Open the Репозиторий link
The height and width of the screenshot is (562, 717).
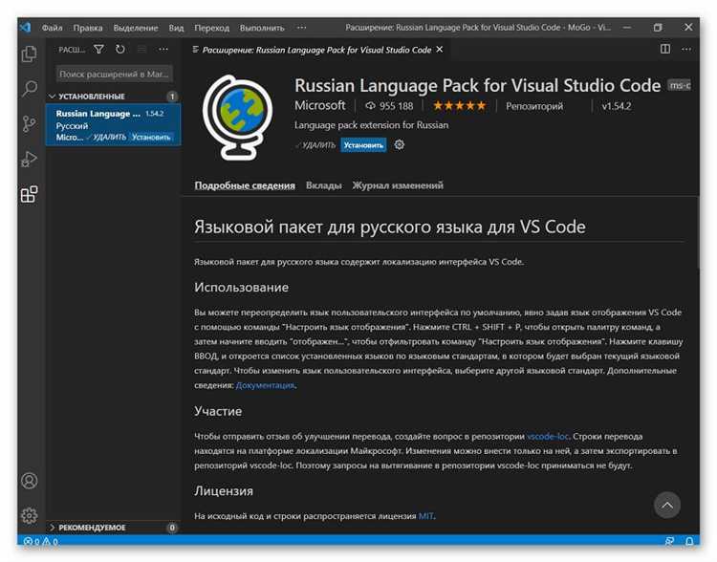pyautogui.click(x=534, y=106)
